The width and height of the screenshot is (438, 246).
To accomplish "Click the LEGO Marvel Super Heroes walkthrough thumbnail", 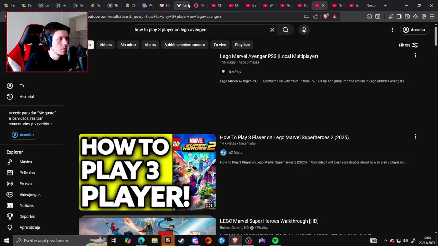I will tap(147, 226).
